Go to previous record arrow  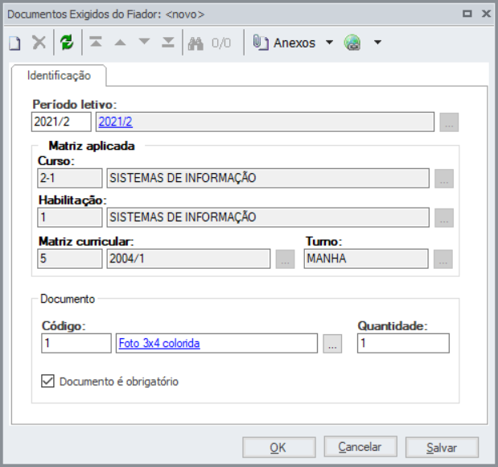click(x=120, y=43)
